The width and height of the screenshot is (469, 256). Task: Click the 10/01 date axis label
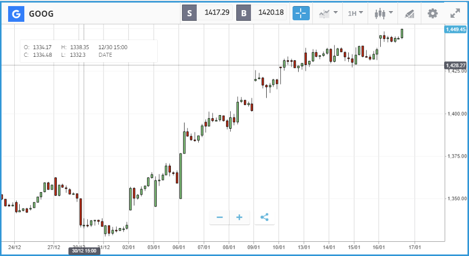(x=279, y=247)
